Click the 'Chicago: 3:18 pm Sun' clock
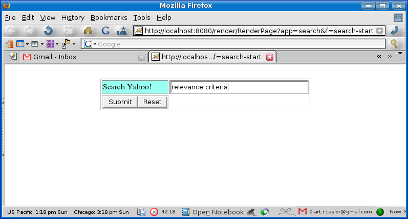Viewport: 408px width, 219px height. (101, 212)
